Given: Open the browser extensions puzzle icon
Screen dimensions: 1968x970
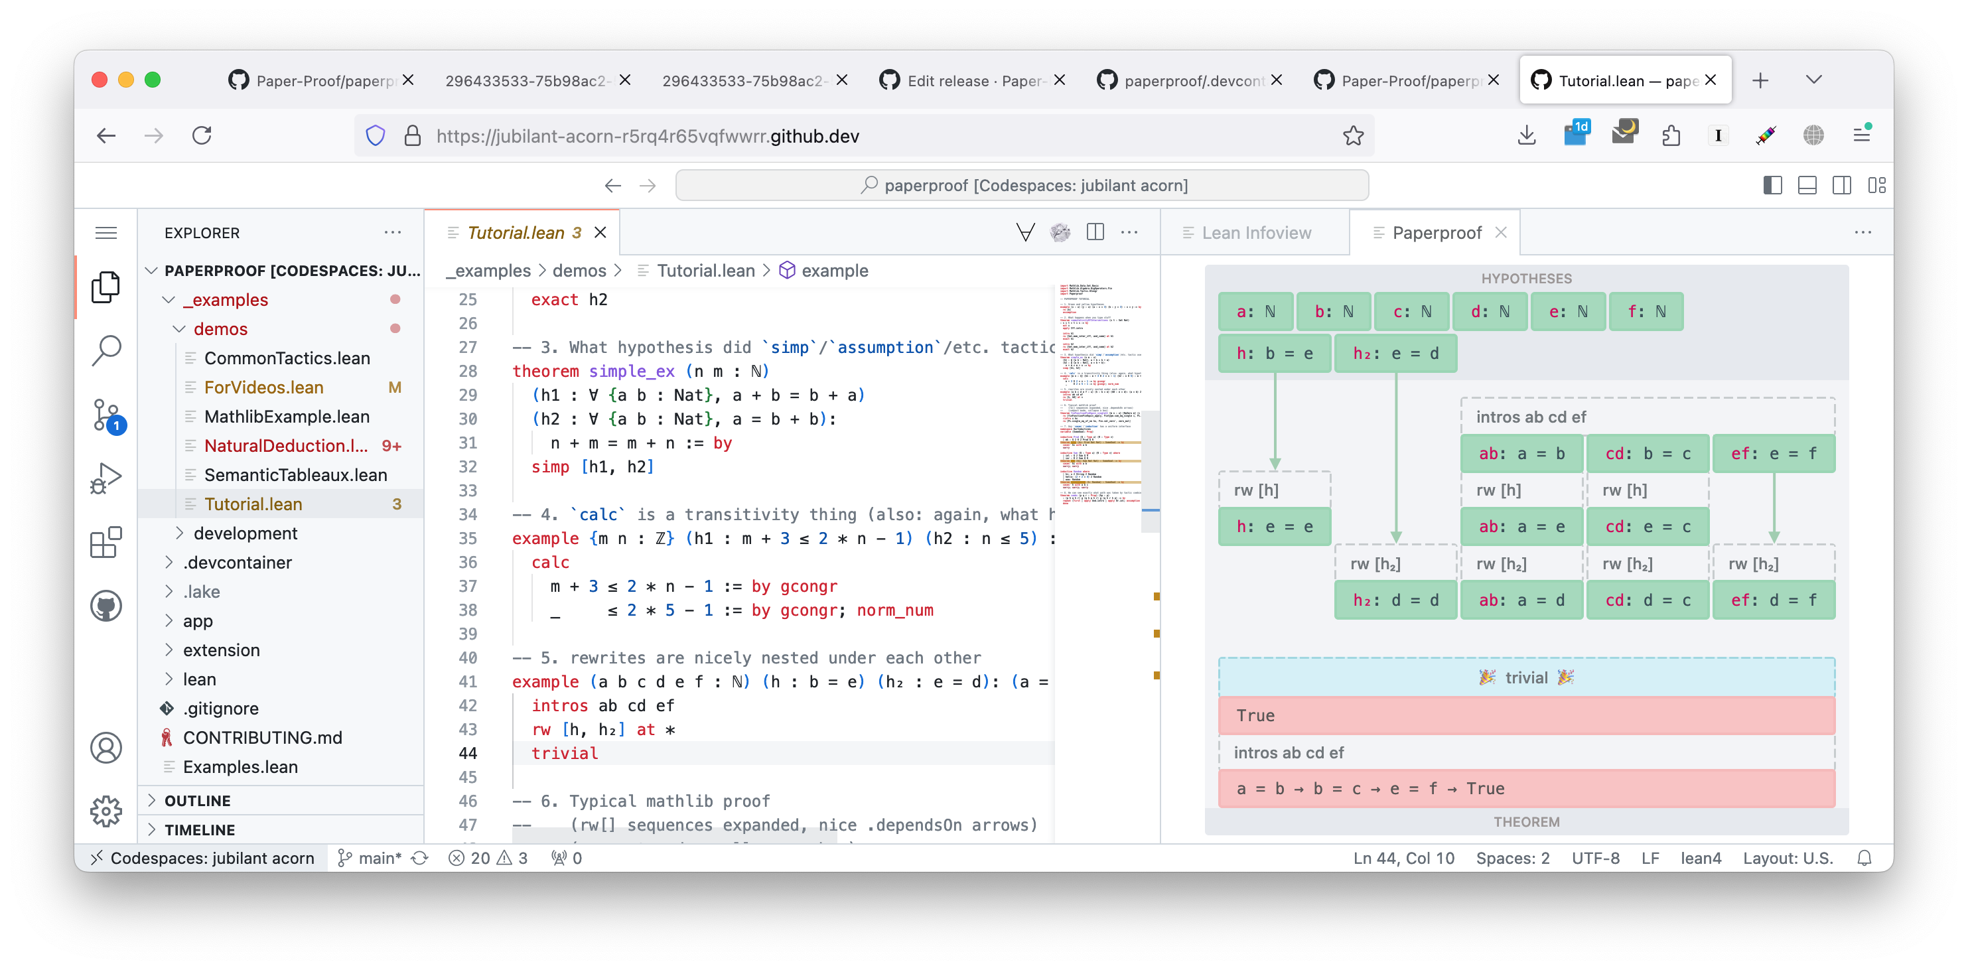Looking at the screenshot, I should [x=1671, y=135].
